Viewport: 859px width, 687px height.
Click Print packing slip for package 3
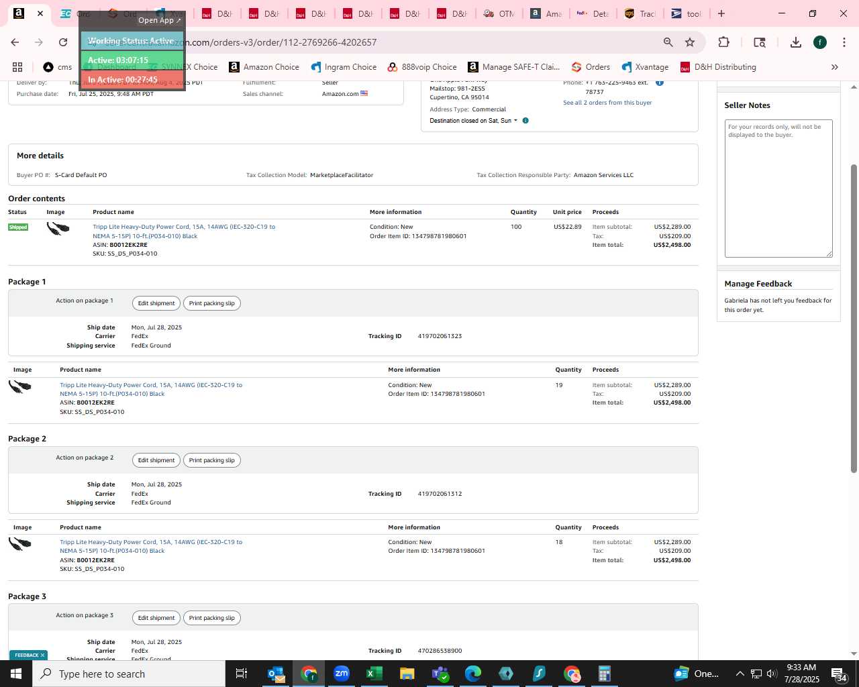pos(212,618)
